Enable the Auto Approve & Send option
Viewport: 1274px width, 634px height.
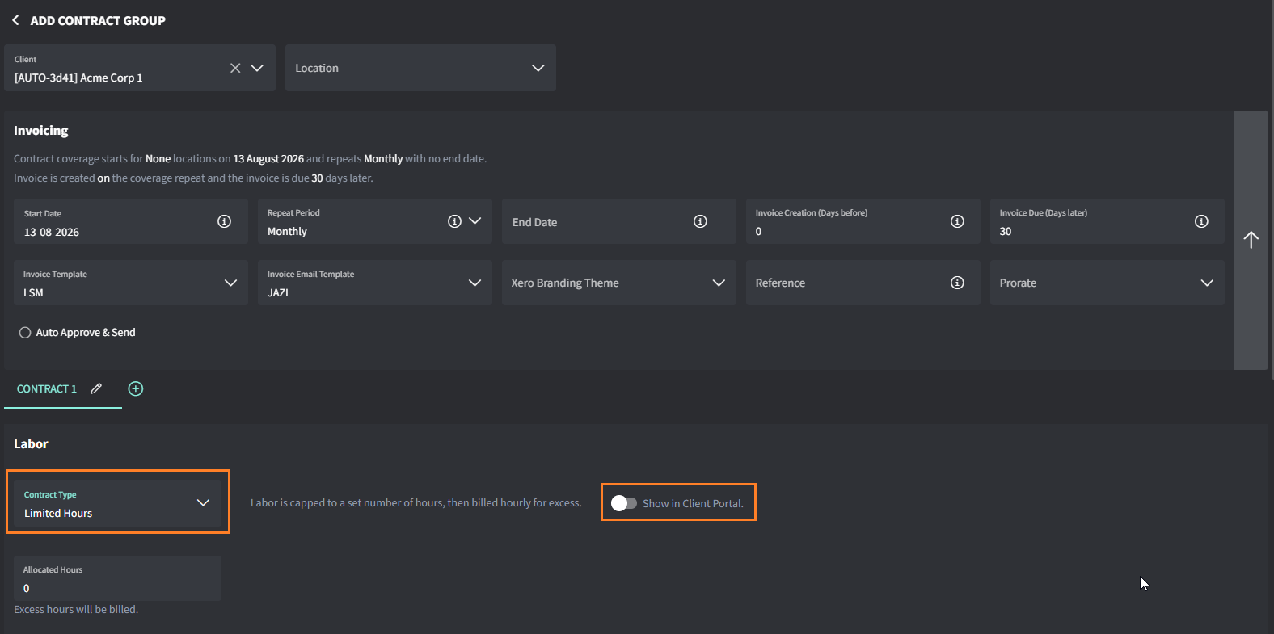(25, 333)
